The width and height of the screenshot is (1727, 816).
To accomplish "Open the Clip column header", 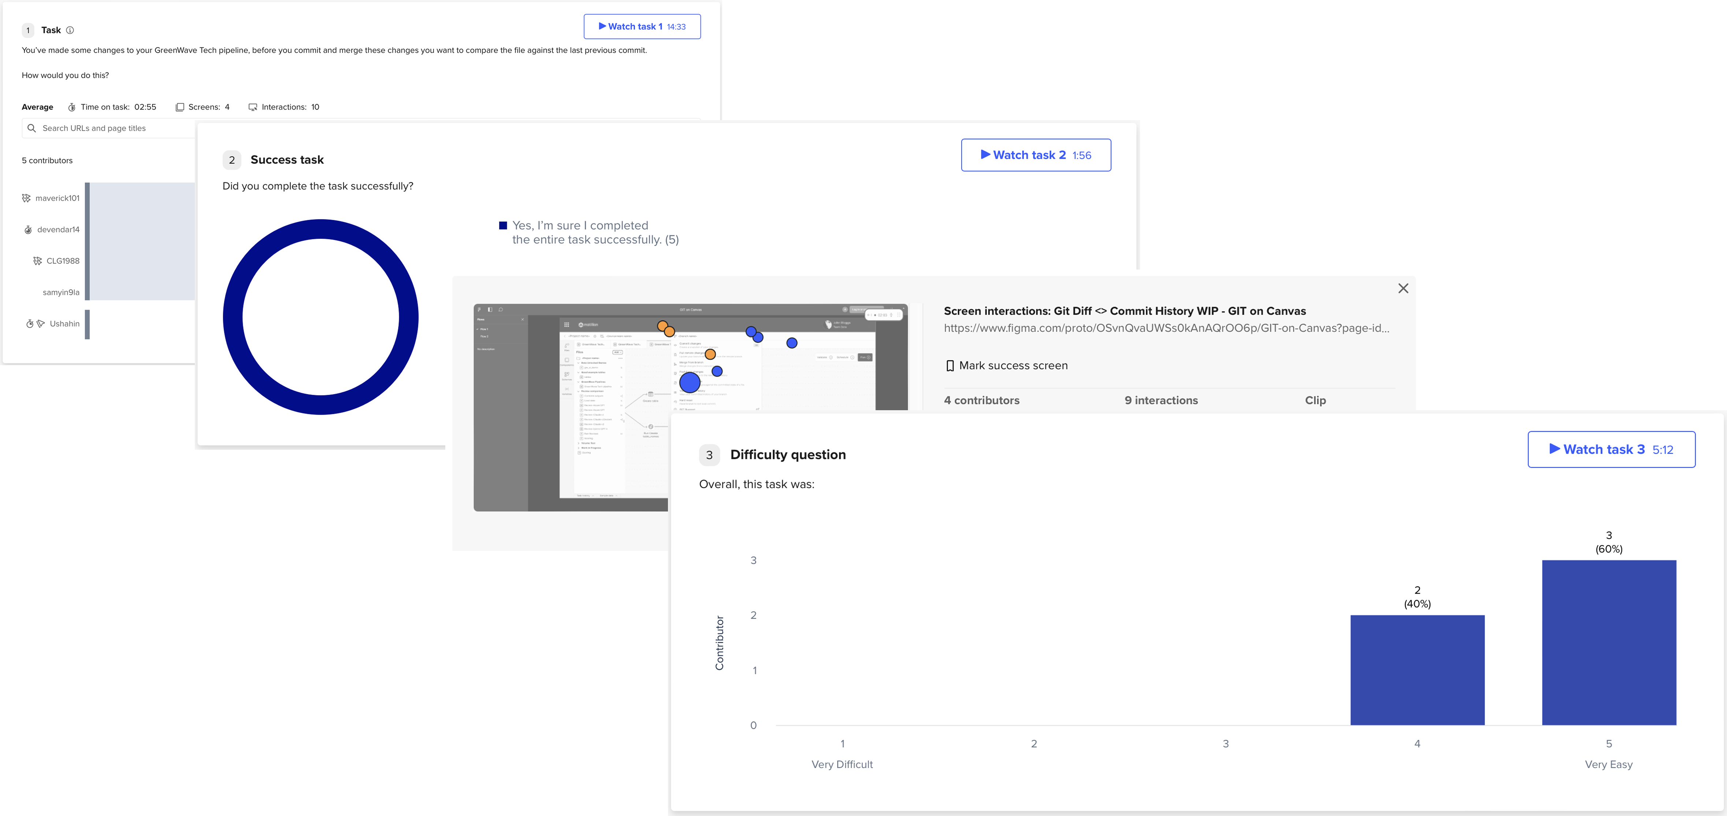I will pyautogui.click(x=1315, y=400).
